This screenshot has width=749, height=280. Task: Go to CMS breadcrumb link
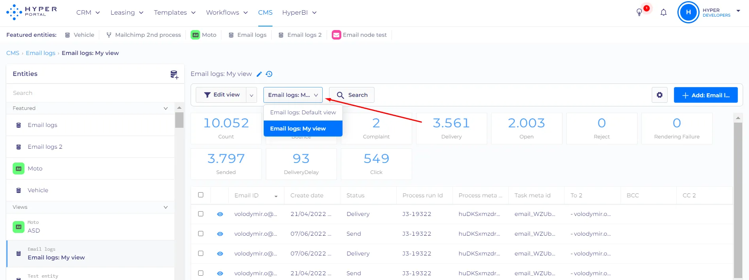tap(13, 53)
